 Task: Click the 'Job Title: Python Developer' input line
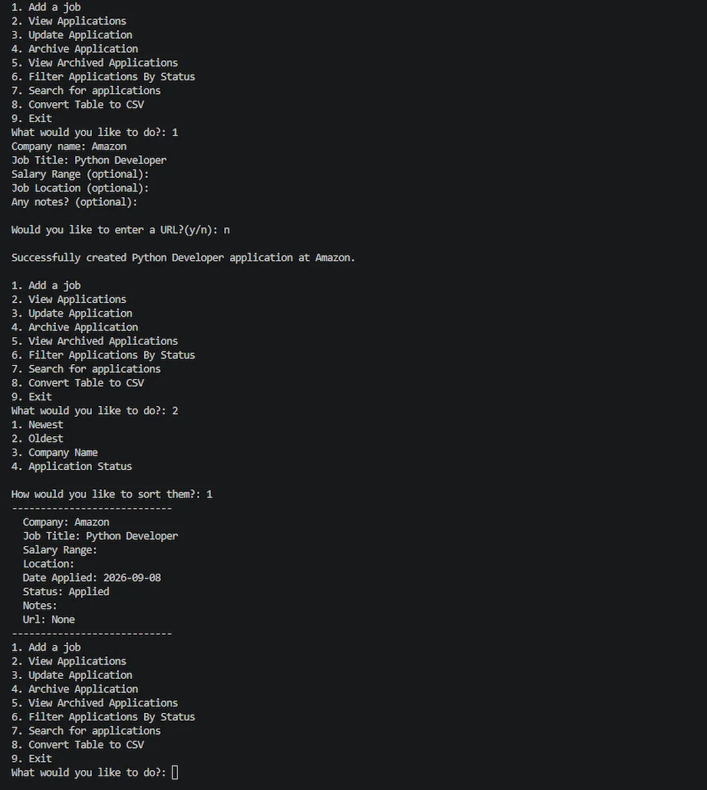pos(89,160)
